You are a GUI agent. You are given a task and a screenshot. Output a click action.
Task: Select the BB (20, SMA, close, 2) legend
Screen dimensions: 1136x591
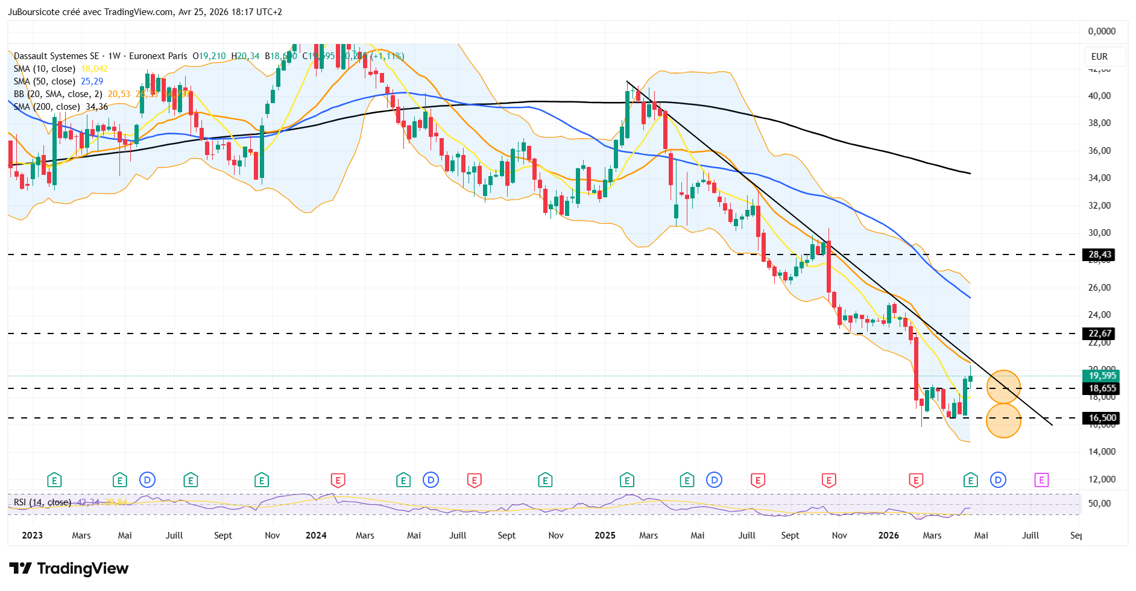[x=58, y=94]
